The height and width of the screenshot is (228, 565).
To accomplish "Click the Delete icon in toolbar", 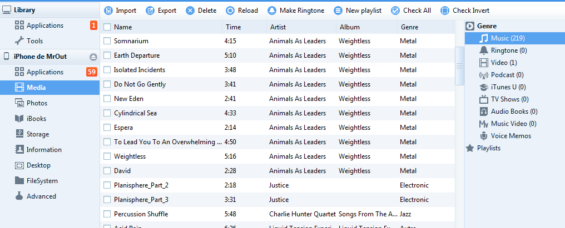I will (190, 11).
